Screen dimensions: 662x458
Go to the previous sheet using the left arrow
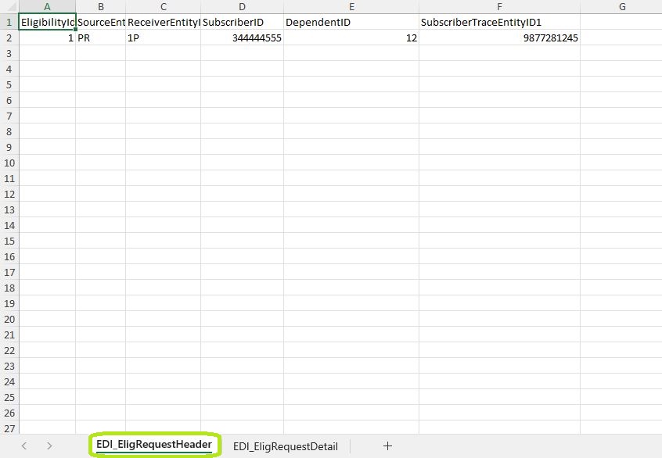(x=24, y=445)
